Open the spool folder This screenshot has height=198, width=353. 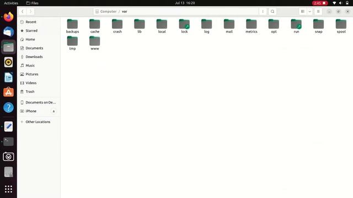341,26
